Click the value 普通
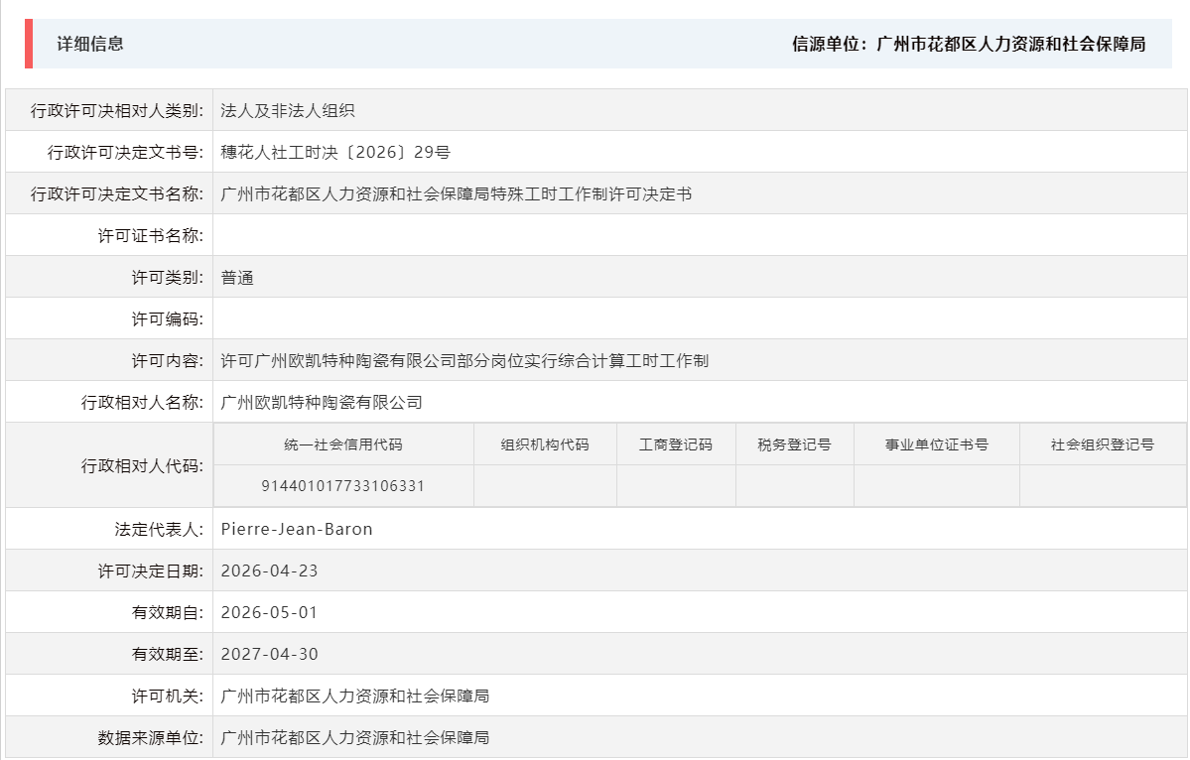The height and width of the screenshot is (760, 1190). click(x=237, y=278)
